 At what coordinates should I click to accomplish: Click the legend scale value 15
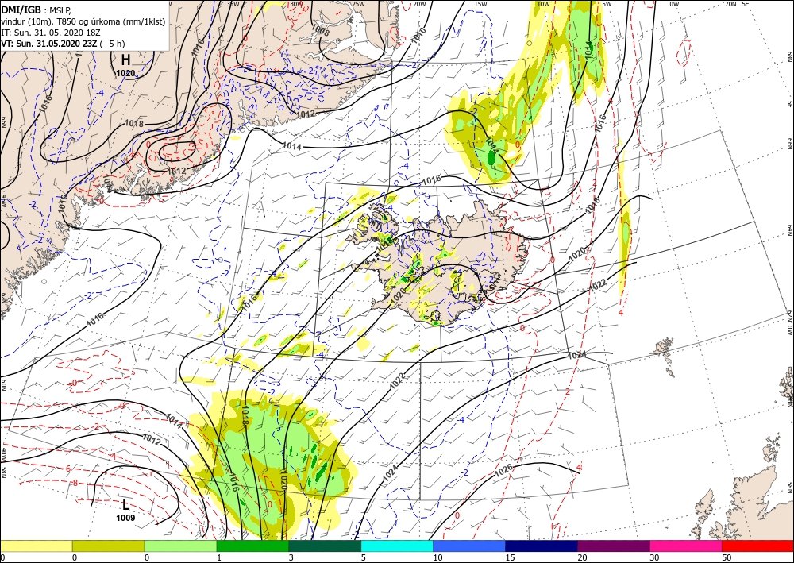(511, 557)
